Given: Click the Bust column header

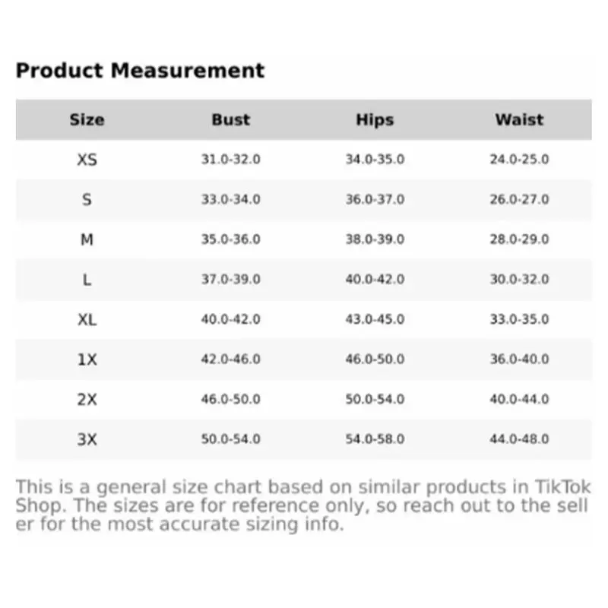Looking at the screenshot, I should click(x=230, y=119).
